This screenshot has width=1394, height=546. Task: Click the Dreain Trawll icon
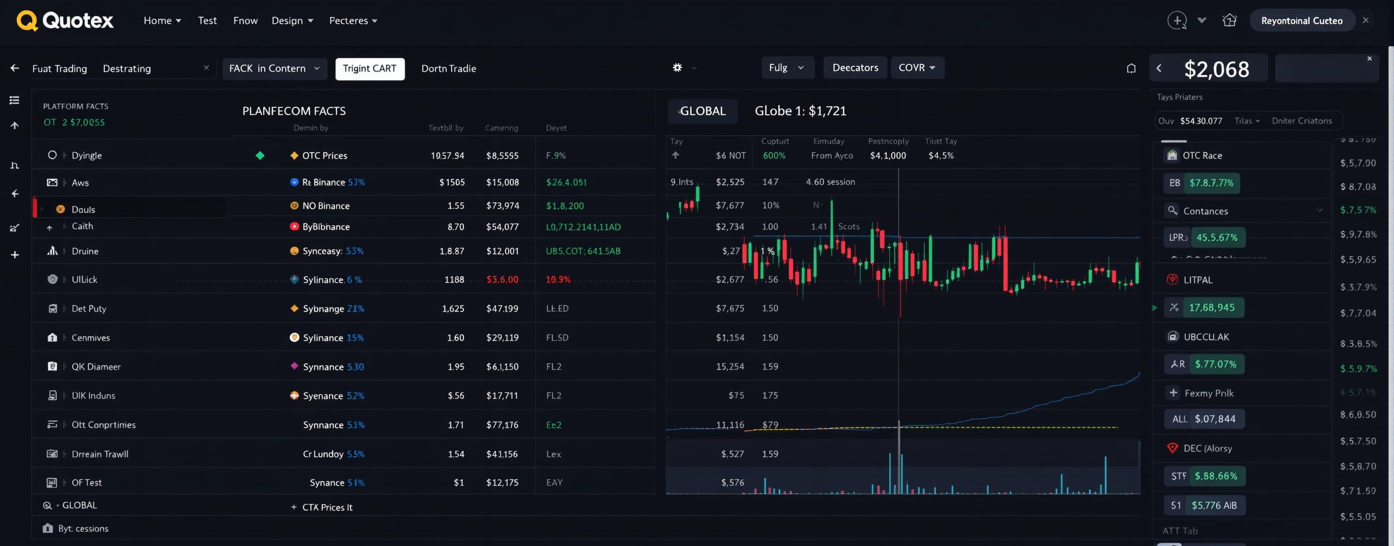(x=52, y=453)
